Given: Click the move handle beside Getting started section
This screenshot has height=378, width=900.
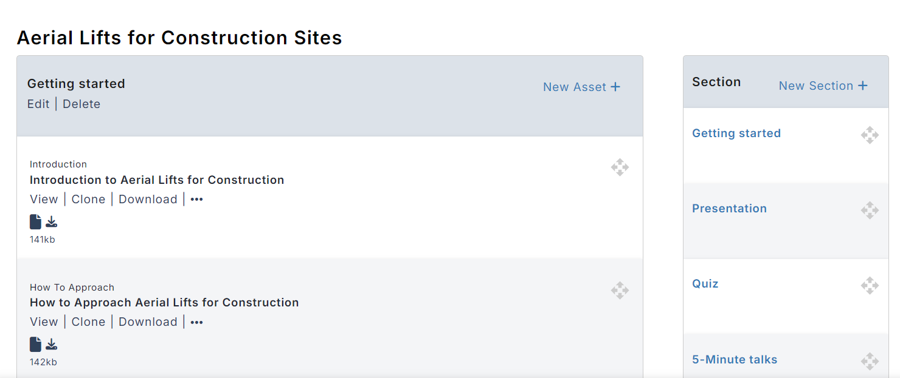Looking at the screenshot, I should pyautogui.click(x=870, y=135).
